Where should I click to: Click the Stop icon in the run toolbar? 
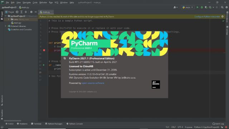click(x=217, y=7)
